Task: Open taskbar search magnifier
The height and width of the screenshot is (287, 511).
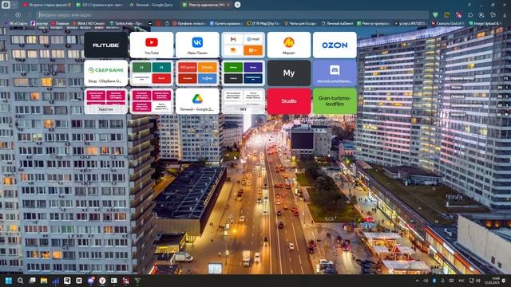Action: point(20,281)
